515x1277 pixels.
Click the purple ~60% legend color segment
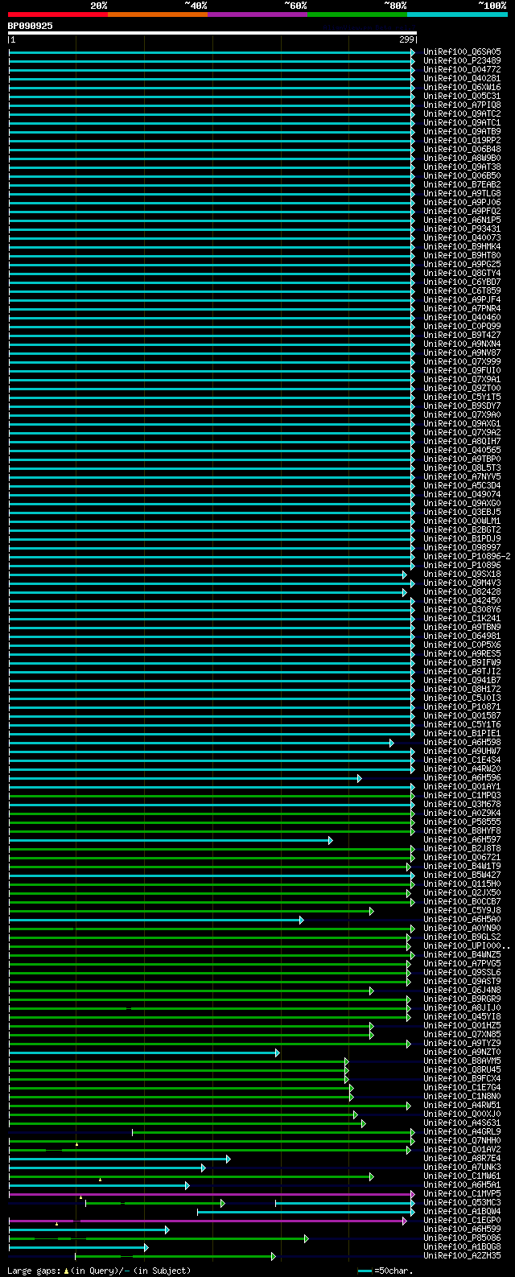pyautogui.click(x=257, y=14)
